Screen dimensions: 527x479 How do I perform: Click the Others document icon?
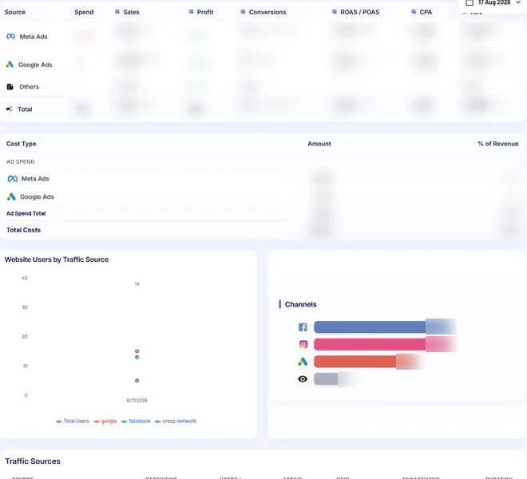tap(10, 87)
